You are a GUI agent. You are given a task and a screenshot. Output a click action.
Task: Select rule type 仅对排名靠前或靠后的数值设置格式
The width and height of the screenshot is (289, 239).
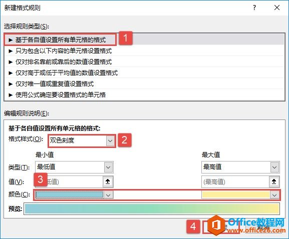click(144, 62)
